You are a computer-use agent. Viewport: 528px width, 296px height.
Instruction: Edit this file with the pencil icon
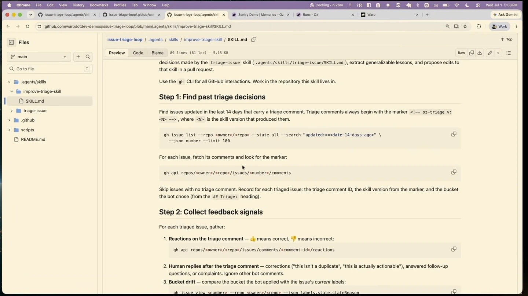coord(490,53)
